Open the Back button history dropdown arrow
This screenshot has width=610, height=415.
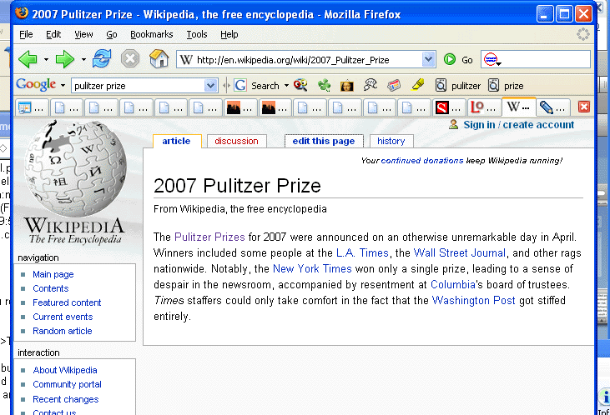[x=46, y=60]
